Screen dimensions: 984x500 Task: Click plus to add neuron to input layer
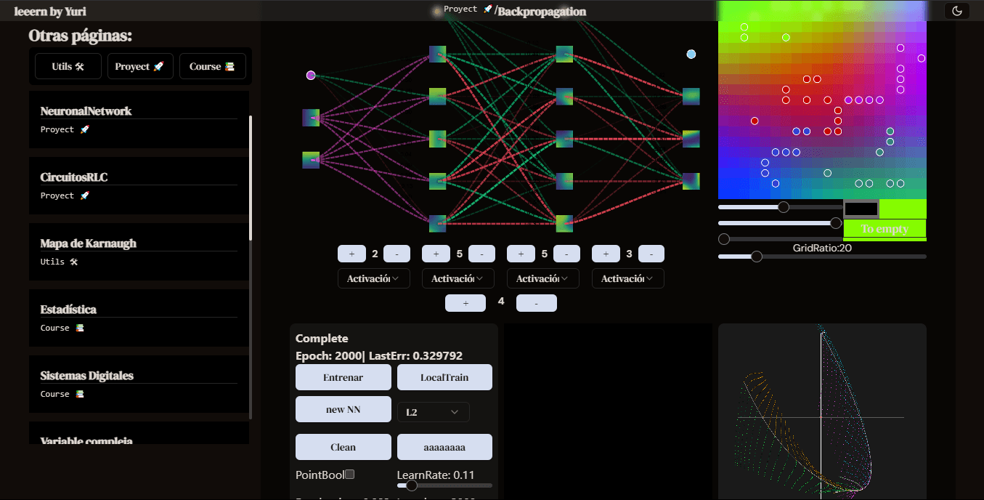351,254
